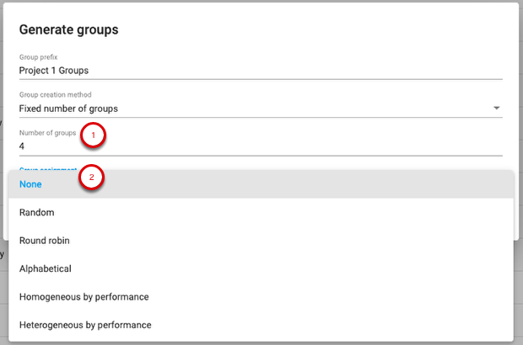The height and width of the screenshot is (345, 523).
Task: Pick Alphabetical group assignment
Action: pos(46,268)
